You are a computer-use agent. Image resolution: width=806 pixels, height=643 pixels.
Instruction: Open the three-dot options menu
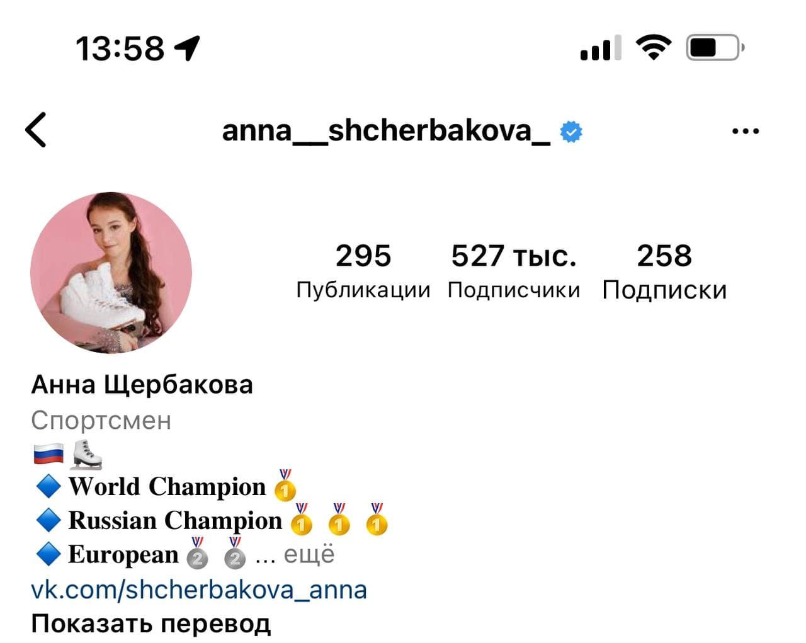pos(746,132)
